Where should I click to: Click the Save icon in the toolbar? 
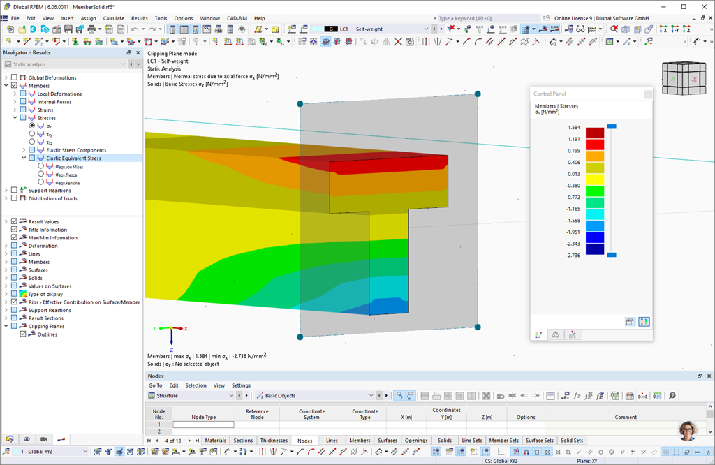click(68, 29)
